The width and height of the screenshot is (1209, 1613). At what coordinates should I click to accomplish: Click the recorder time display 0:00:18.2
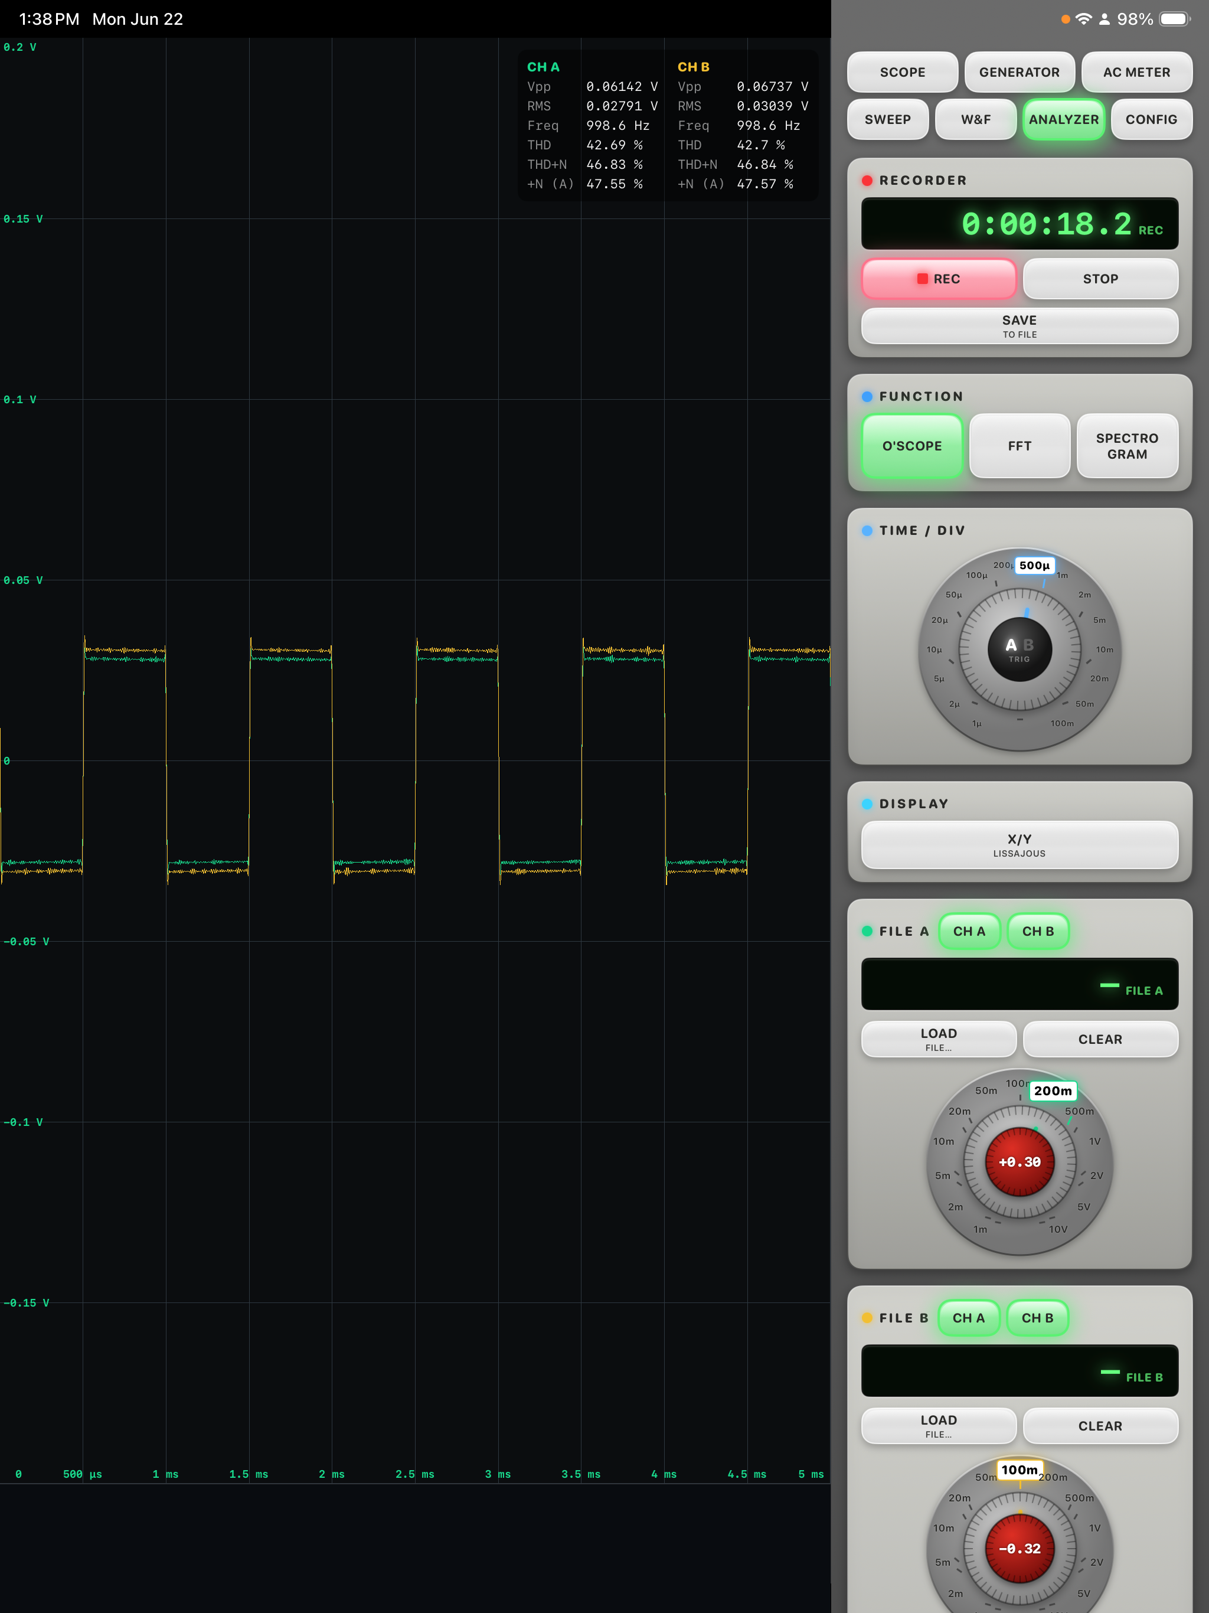tap(1020, 224)
